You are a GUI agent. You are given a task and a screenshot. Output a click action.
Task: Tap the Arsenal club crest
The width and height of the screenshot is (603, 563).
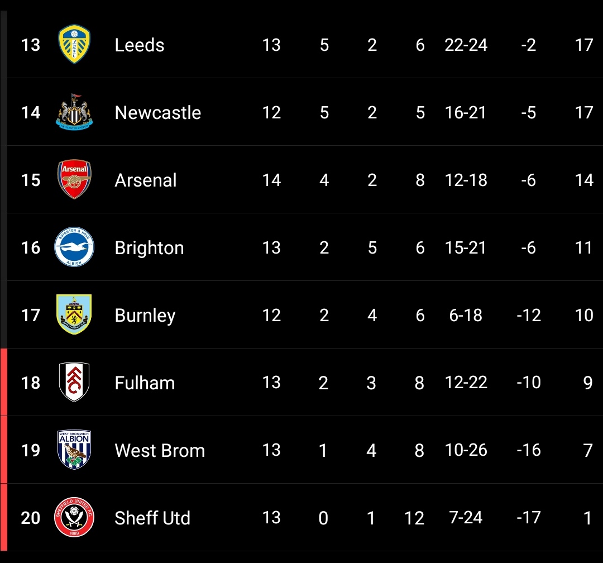click(74, 179)
